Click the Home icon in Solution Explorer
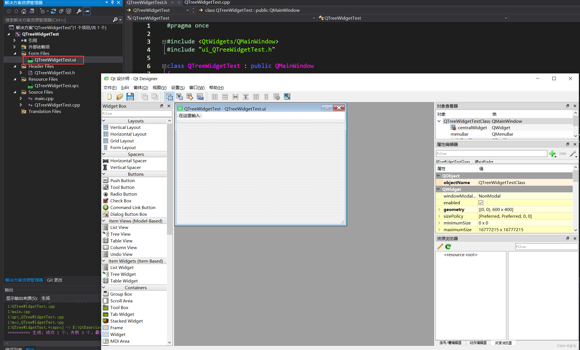Viewport: 580px width, 350px height. tap(24, 11)
